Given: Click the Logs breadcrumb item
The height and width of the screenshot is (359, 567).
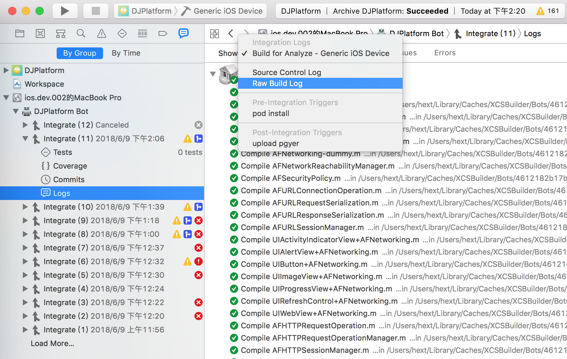Looking at the screenshot, I should tap(533, 33).
